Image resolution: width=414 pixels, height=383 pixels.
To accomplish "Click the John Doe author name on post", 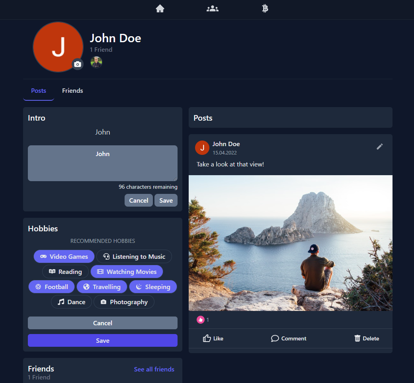I will pyautogui.click(x=226, y=144).
